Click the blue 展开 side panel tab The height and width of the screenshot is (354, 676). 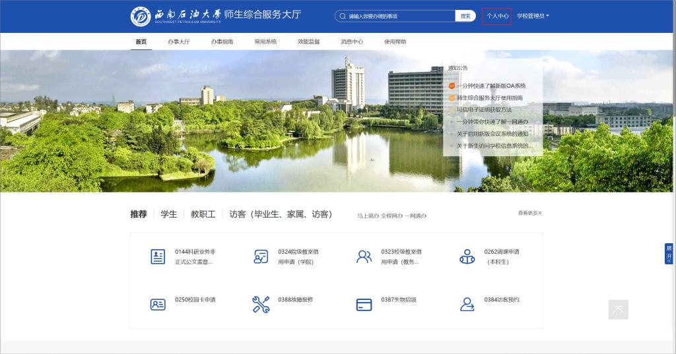pos(669,254)
